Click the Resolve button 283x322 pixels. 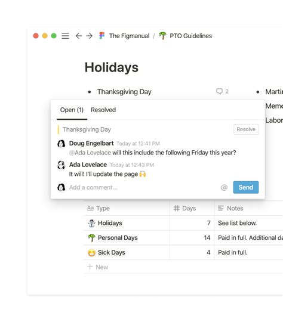tap(246, 129)
